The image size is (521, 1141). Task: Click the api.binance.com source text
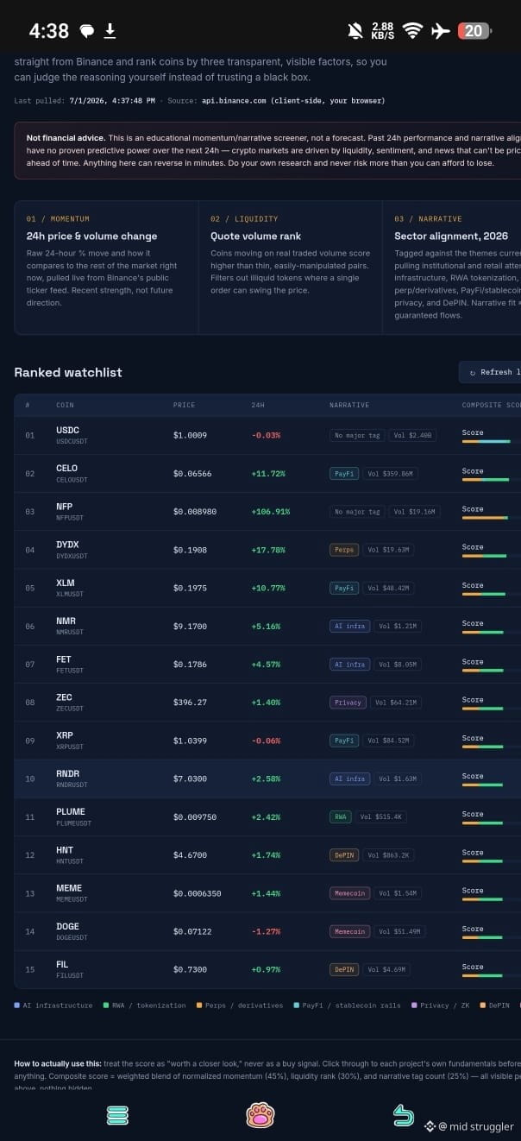click(293, 101)
